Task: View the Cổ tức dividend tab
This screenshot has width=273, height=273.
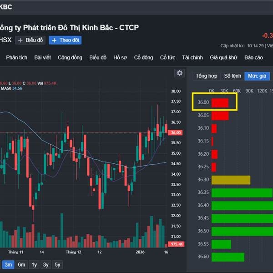Action: pyautogui.click(x=167, y=58)
